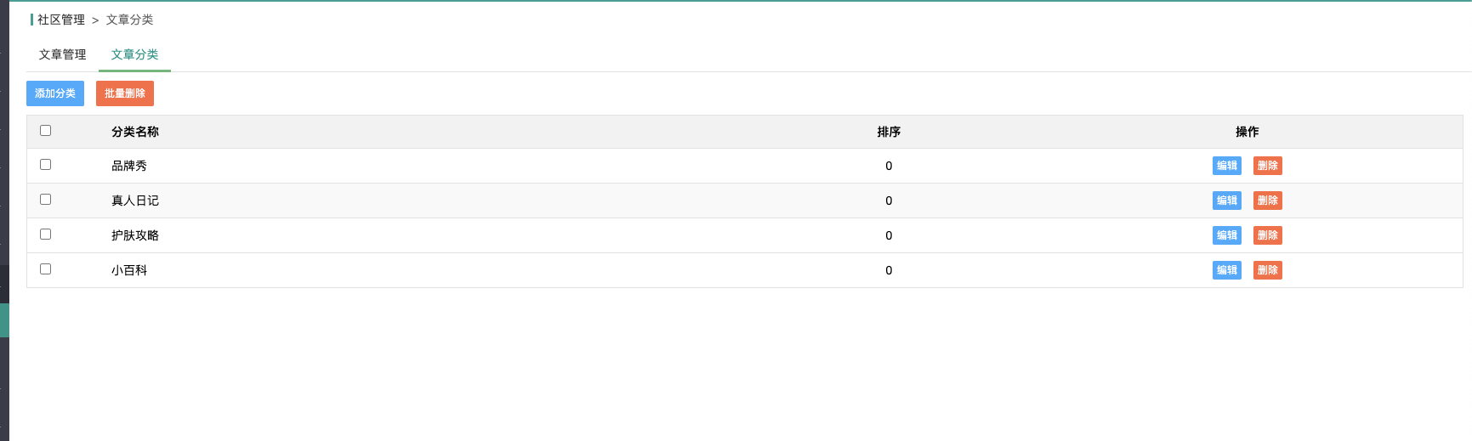Delete the 护肤攻略 category
The height and width of the screenshot is (441, 1472).
(x=1268, y=235)
